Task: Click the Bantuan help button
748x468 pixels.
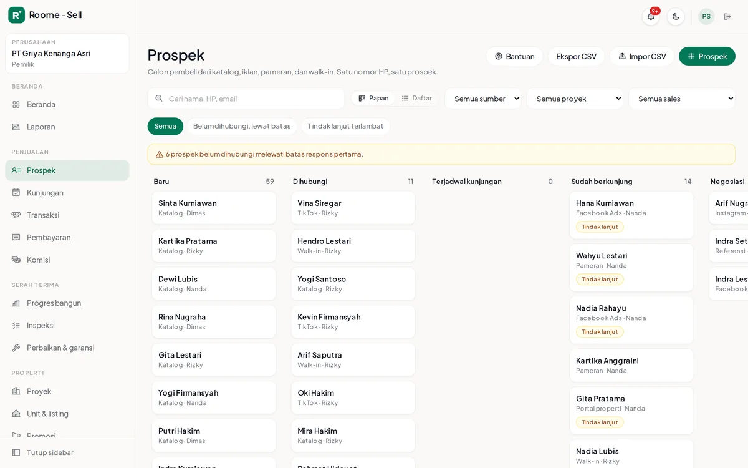Action: [x=514, y=56]
